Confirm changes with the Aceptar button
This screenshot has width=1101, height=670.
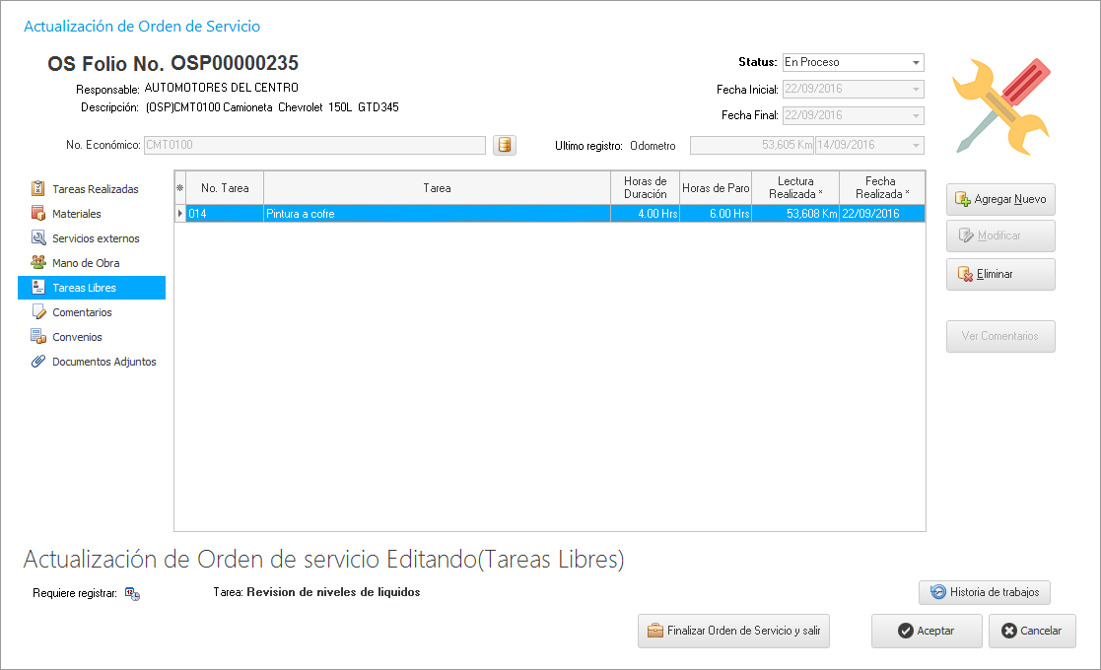(926, 631)
